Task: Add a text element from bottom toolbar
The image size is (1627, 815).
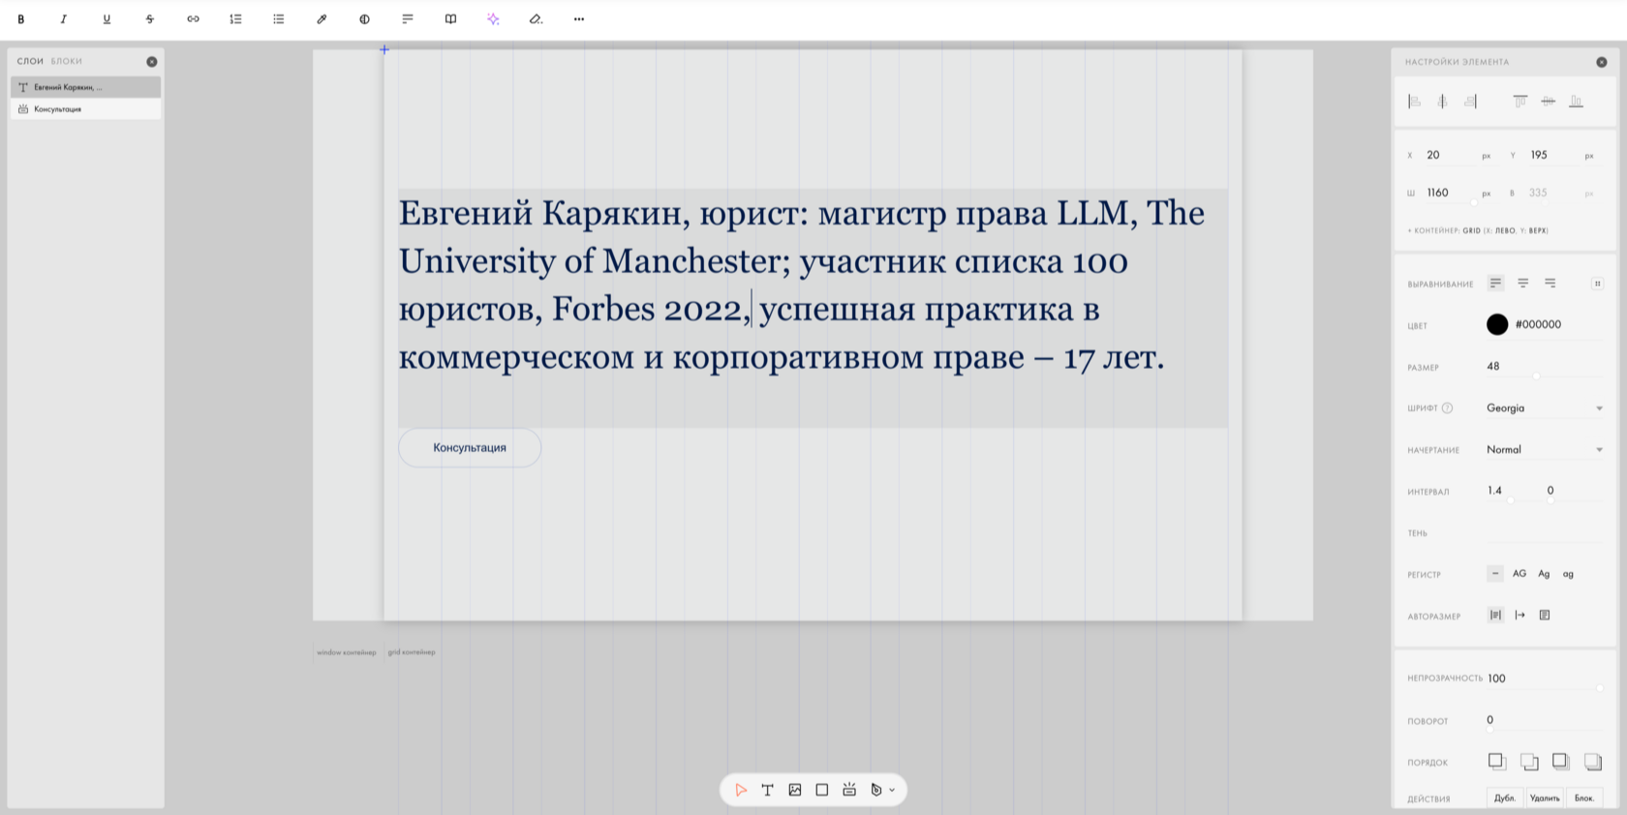Action: point(768,790)
